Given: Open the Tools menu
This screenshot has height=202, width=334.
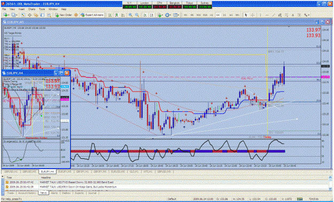Looking at the screenshot, I should [42, 10].
